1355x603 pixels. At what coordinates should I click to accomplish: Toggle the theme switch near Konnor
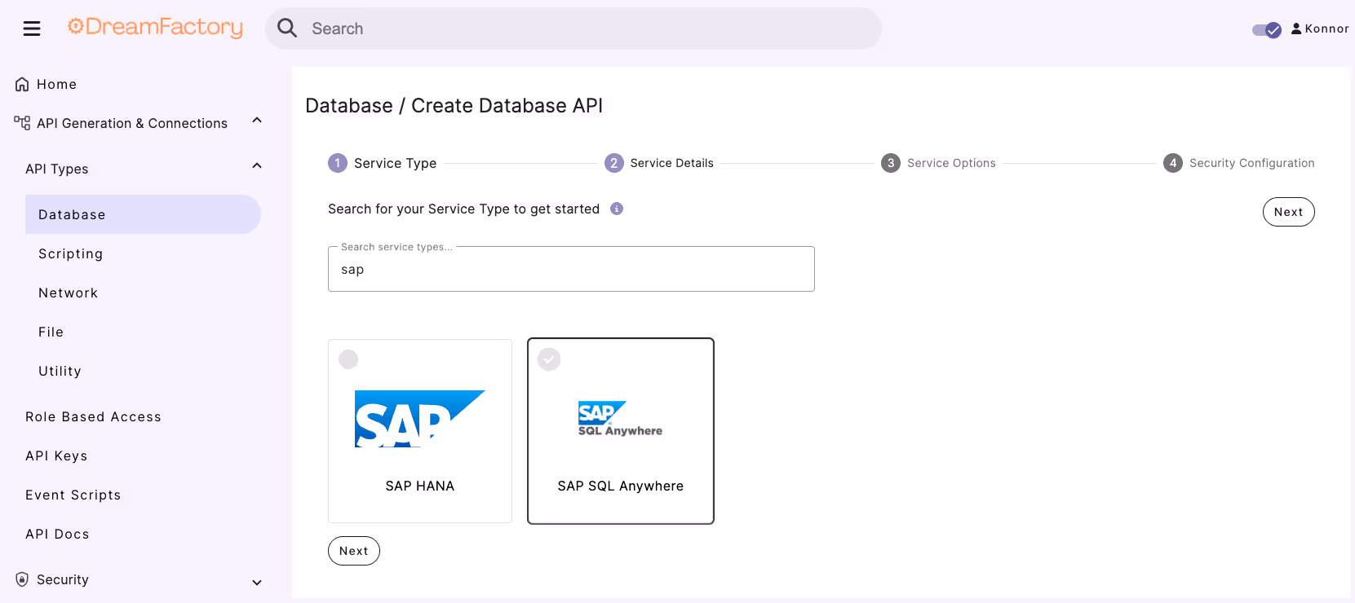tap(1267, 30)
